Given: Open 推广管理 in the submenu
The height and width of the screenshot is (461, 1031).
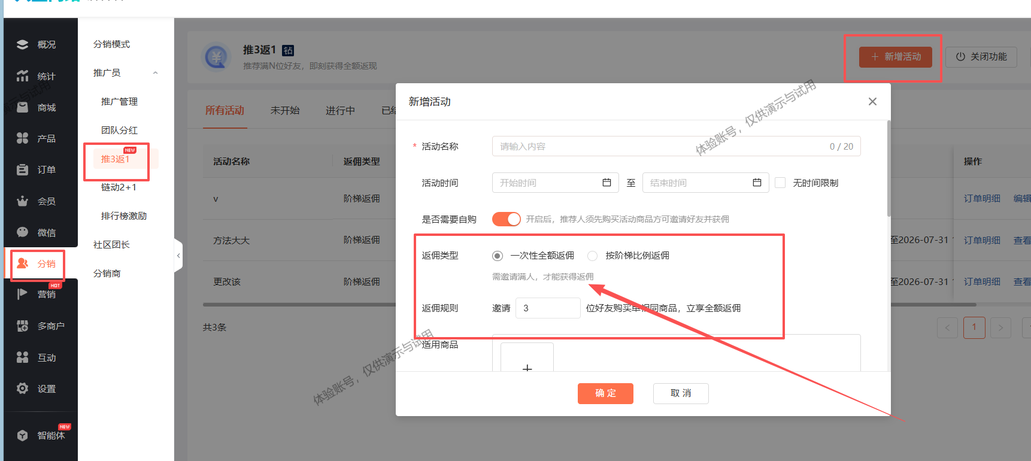Looking at the screenshot, I should click(119, 102).
